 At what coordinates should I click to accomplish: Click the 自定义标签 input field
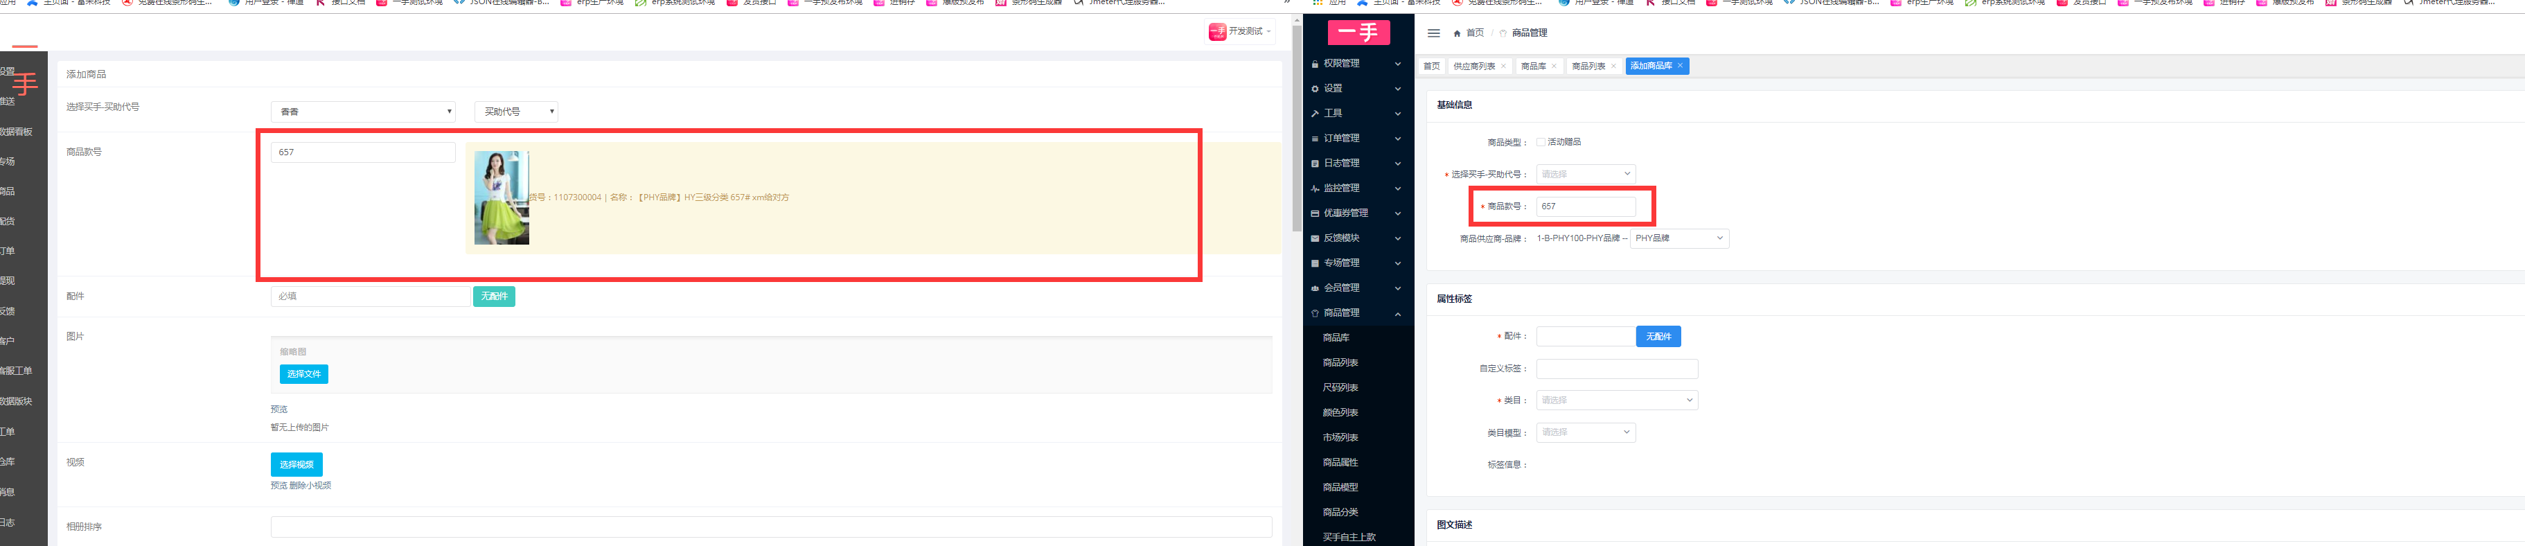[x=1616, y=369]
